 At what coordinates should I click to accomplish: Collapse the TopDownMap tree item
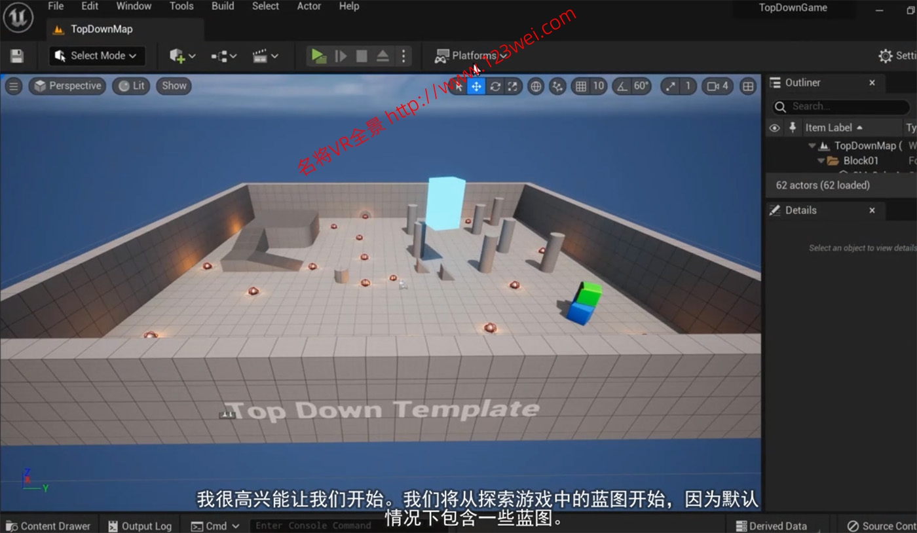tap(812, 145)
